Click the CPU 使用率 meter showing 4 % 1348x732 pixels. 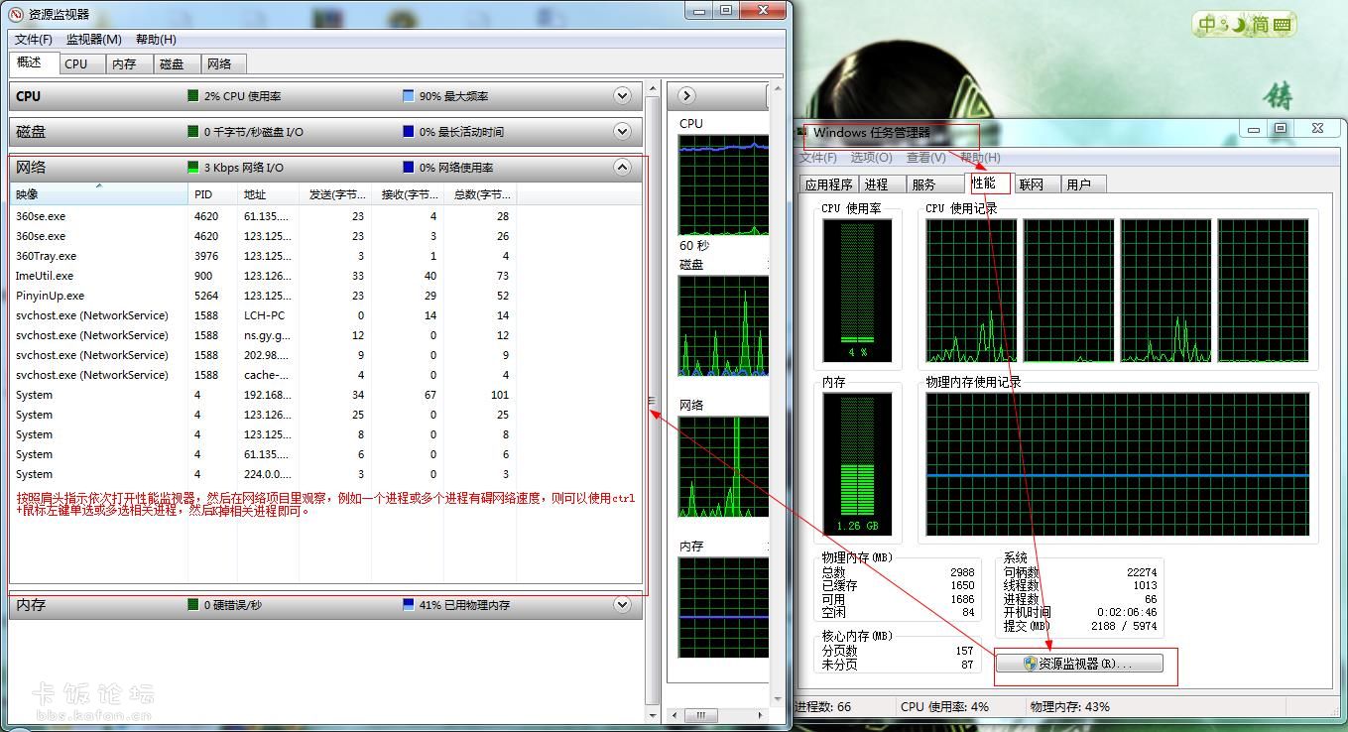pos(857,291)
